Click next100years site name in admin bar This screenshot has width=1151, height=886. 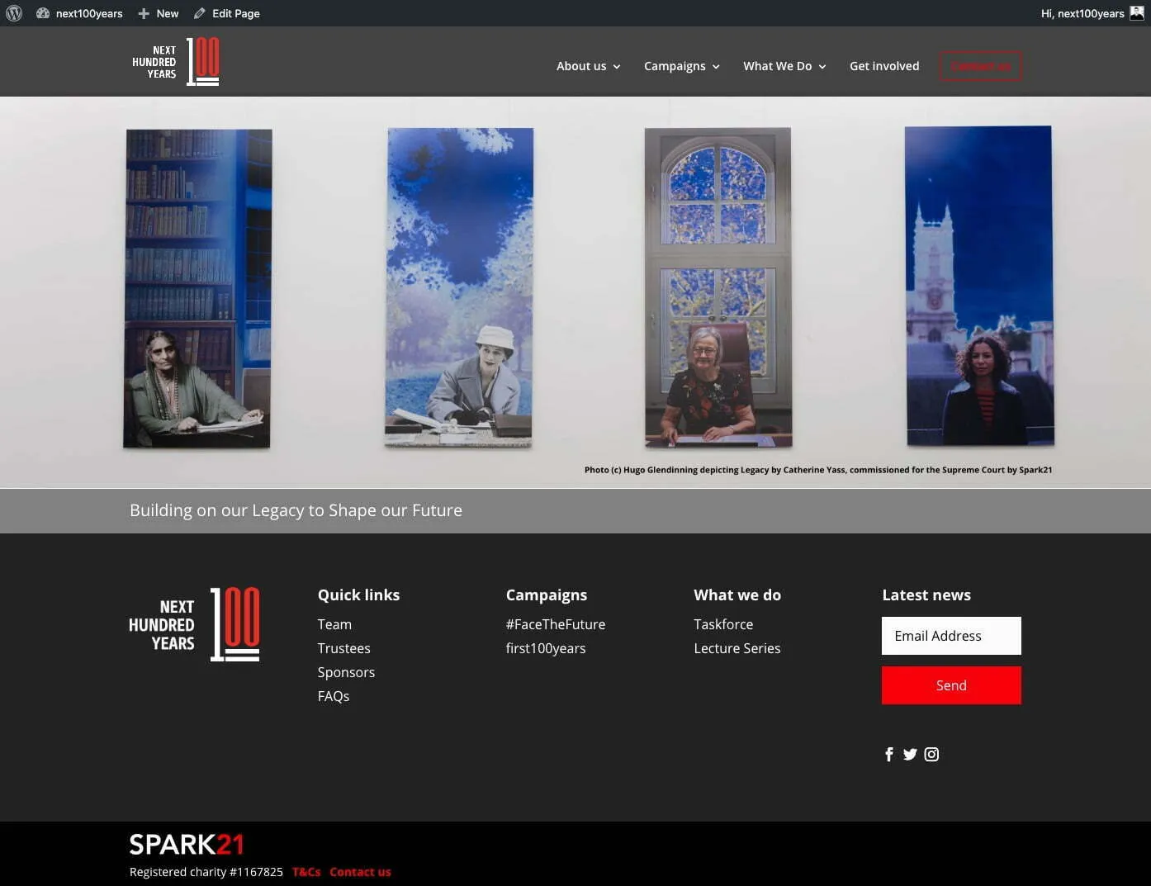[89, 13]
